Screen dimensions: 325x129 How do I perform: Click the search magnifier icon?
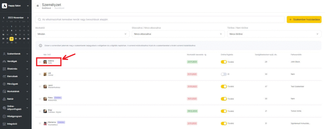click(39, 19)
